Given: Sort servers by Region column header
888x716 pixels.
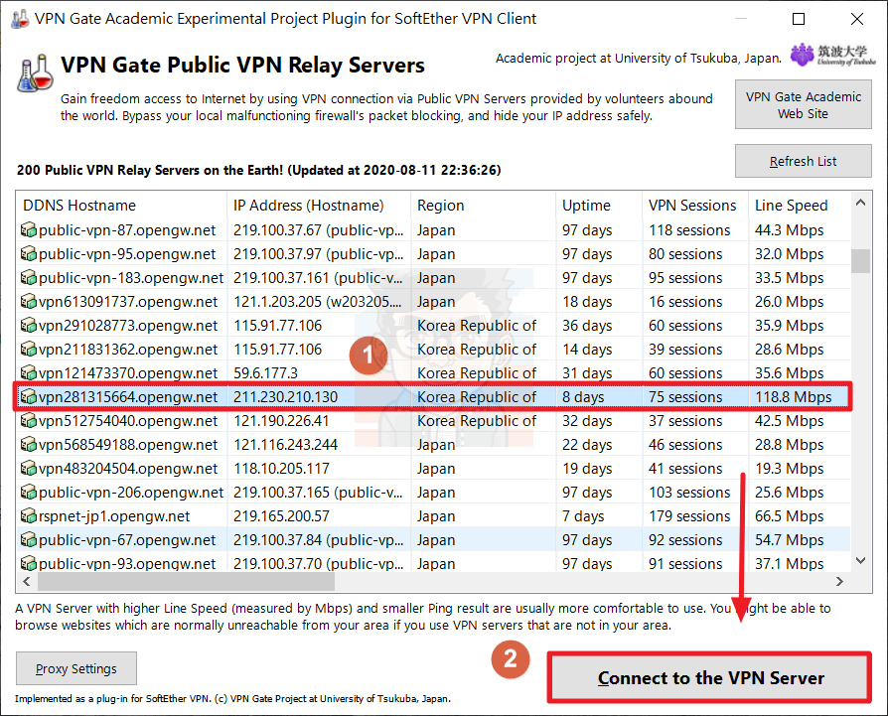Looking at the screenshot, I should click(x=484, y=205).
